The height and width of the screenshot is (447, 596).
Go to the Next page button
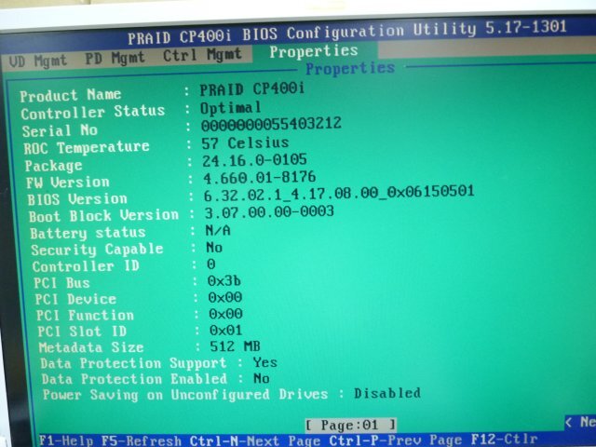(580, 422)
